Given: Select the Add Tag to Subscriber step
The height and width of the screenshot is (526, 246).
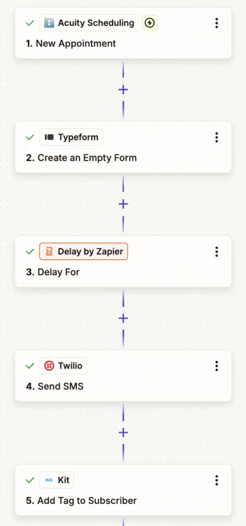Looking at the screenshot, I should pyautogui.click(x=123, y=490).
